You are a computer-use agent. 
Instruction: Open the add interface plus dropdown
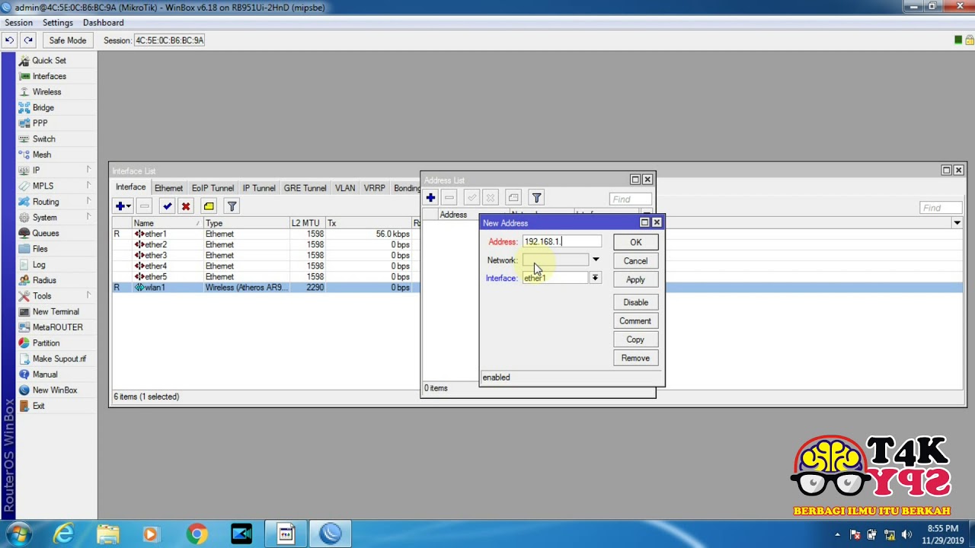pos(123,206)
